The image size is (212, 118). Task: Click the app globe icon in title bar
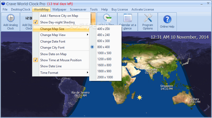pos(3,3)
